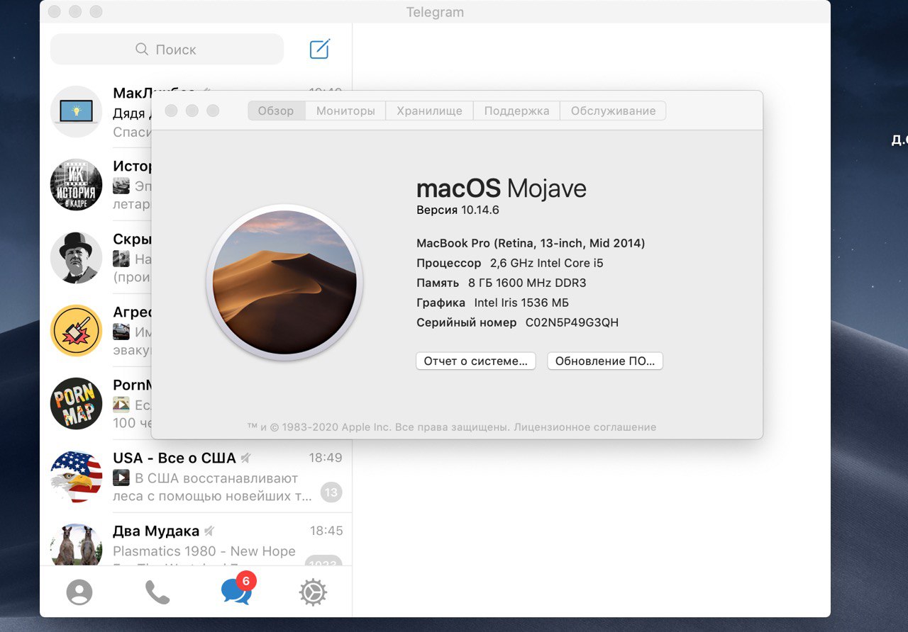Click the Графика Intel Iris 1536 МБ line

[x=493, y=303]
